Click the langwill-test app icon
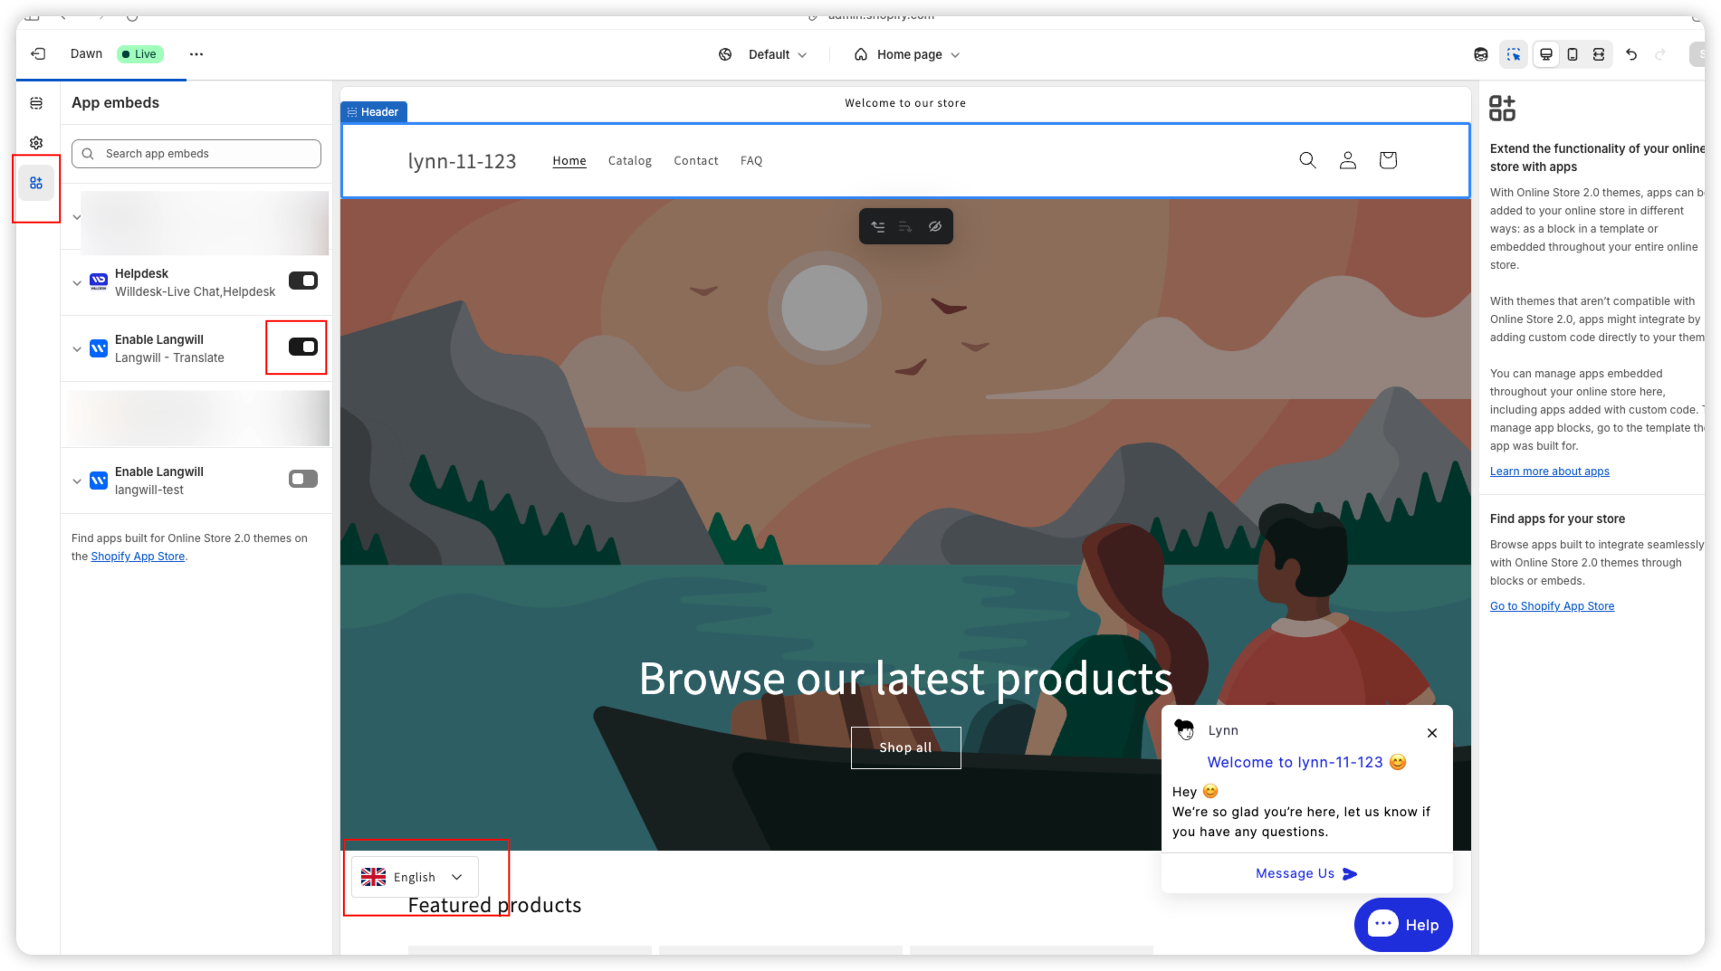 coord(99,481)
